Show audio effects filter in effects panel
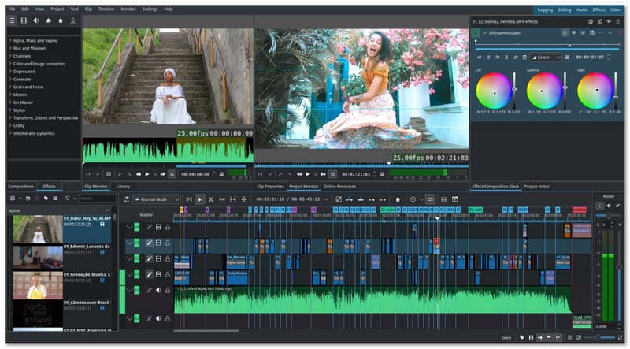The width and height of the screenshot is (630, 349). pos(36,20)
